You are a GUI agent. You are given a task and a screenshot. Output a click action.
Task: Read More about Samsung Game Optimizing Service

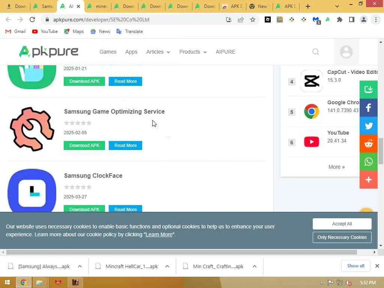click(125, 145)
